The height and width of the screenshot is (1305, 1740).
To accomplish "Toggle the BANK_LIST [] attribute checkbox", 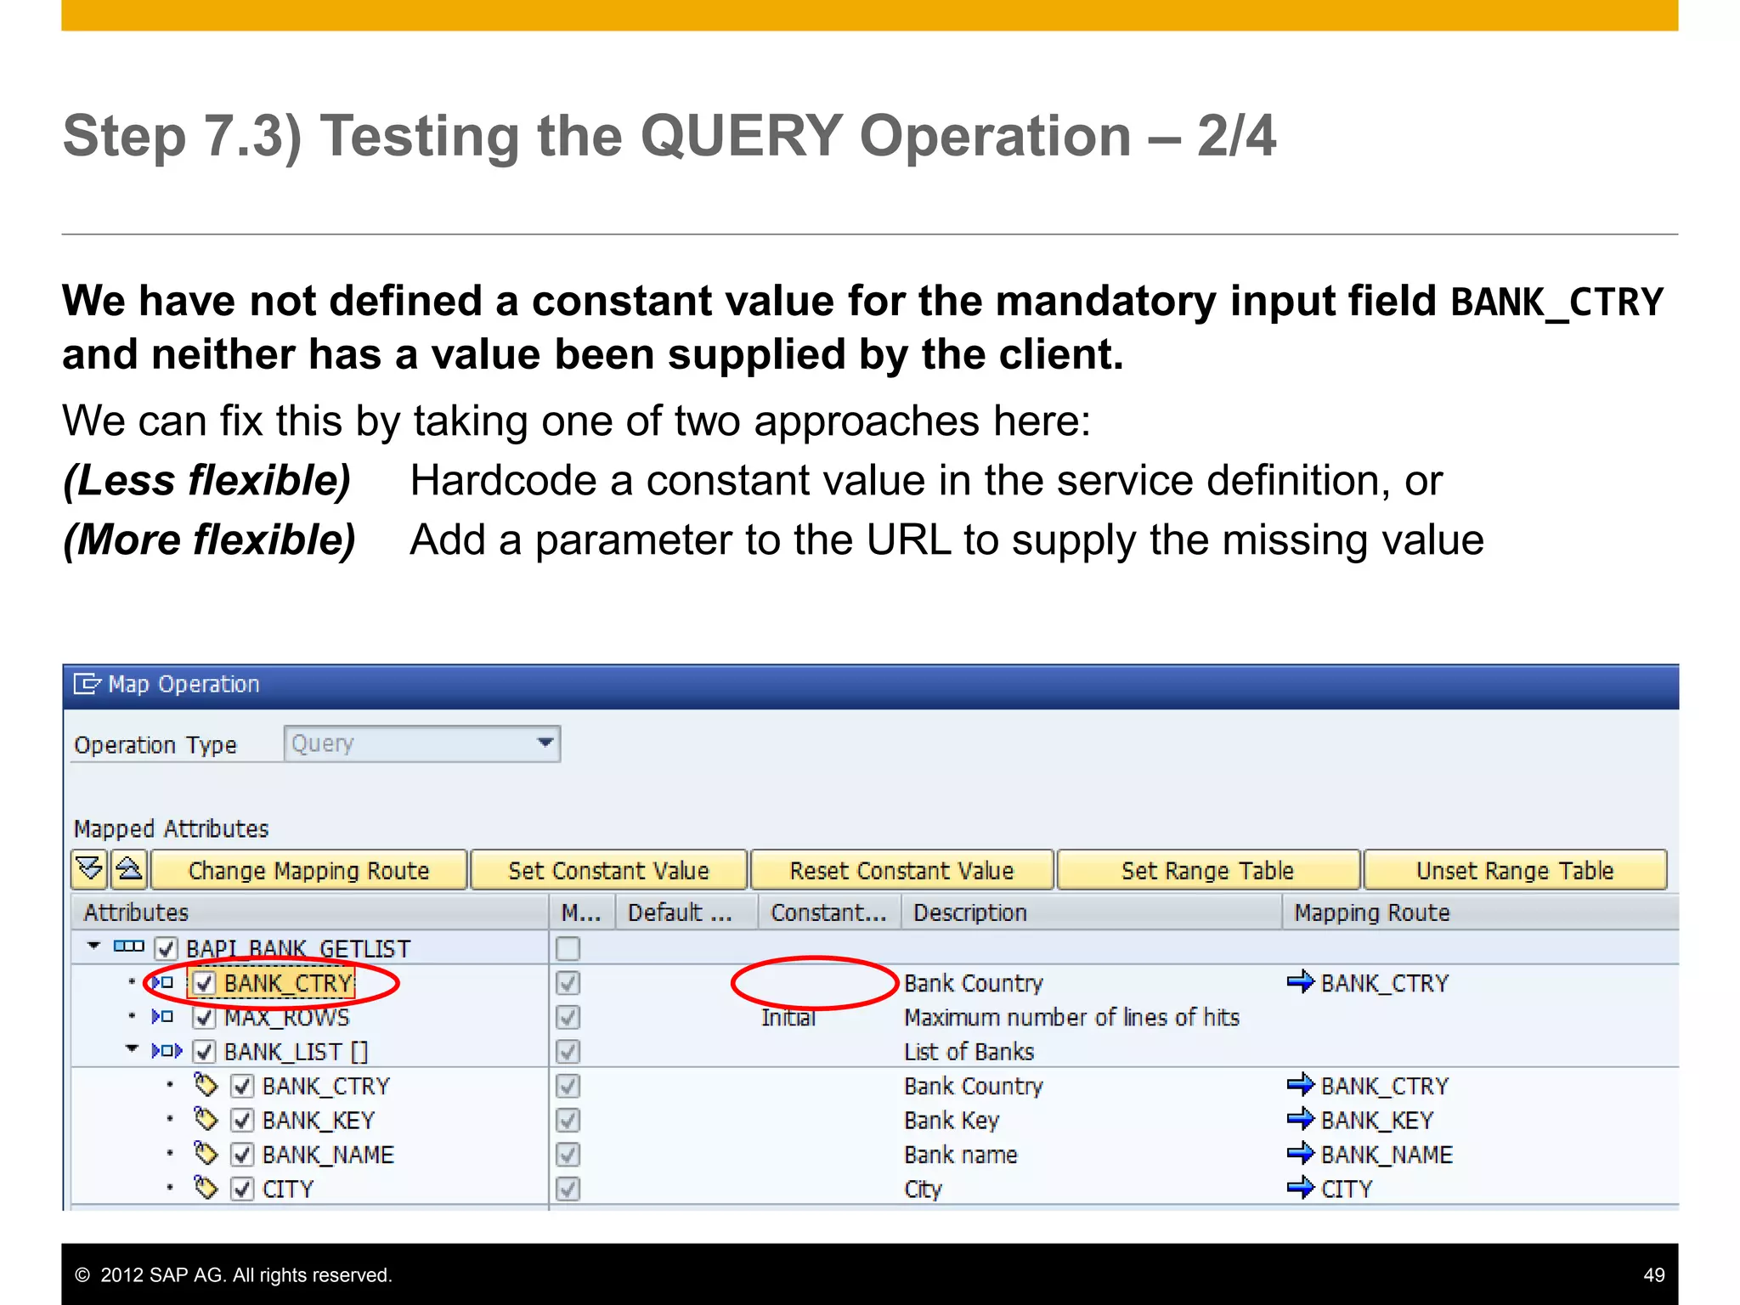I will pyautogui.click(x=204, y=1052).
